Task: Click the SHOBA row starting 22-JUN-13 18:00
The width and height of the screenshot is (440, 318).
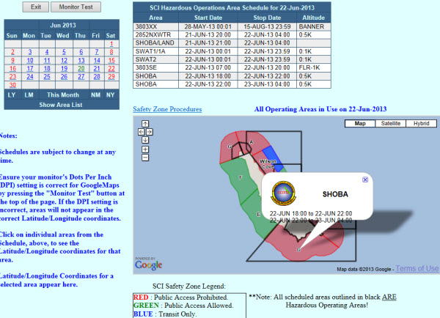Action: click(x=232, y=76)
